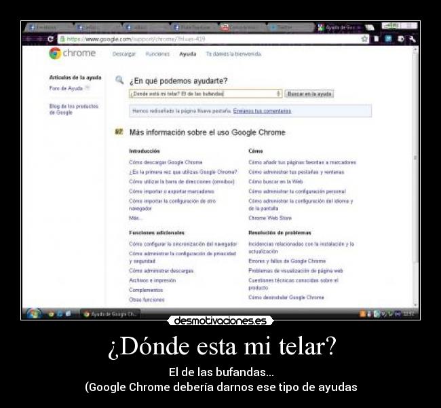Open '¿Es la primera vez que utilizas Google Chrome?'
The image size is (441, 408).
click(183, 172)
